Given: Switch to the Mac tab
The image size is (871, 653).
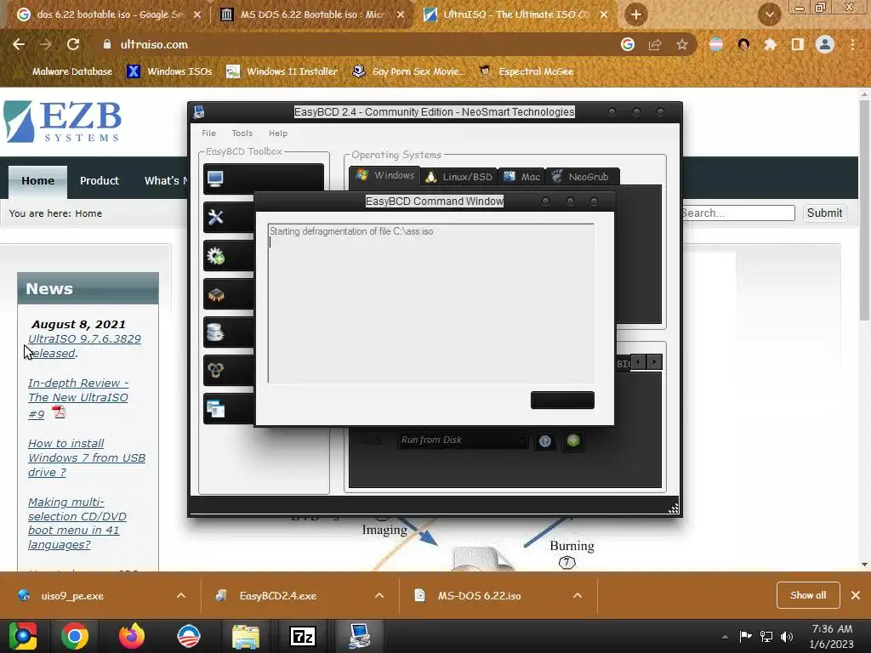Looking at the screenshot, I should (x=522, y=177).
